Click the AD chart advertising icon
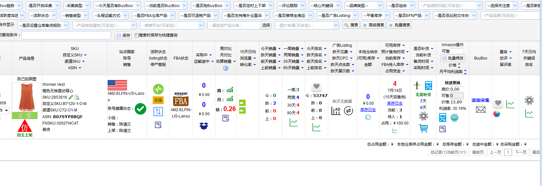 (336, 111)
